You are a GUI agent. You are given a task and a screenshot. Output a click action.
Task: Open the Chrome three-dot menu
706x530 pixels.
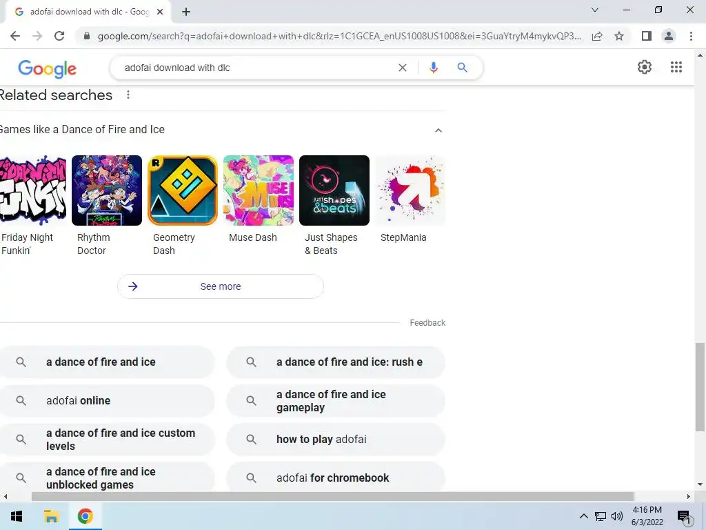[x=691, y=36]
